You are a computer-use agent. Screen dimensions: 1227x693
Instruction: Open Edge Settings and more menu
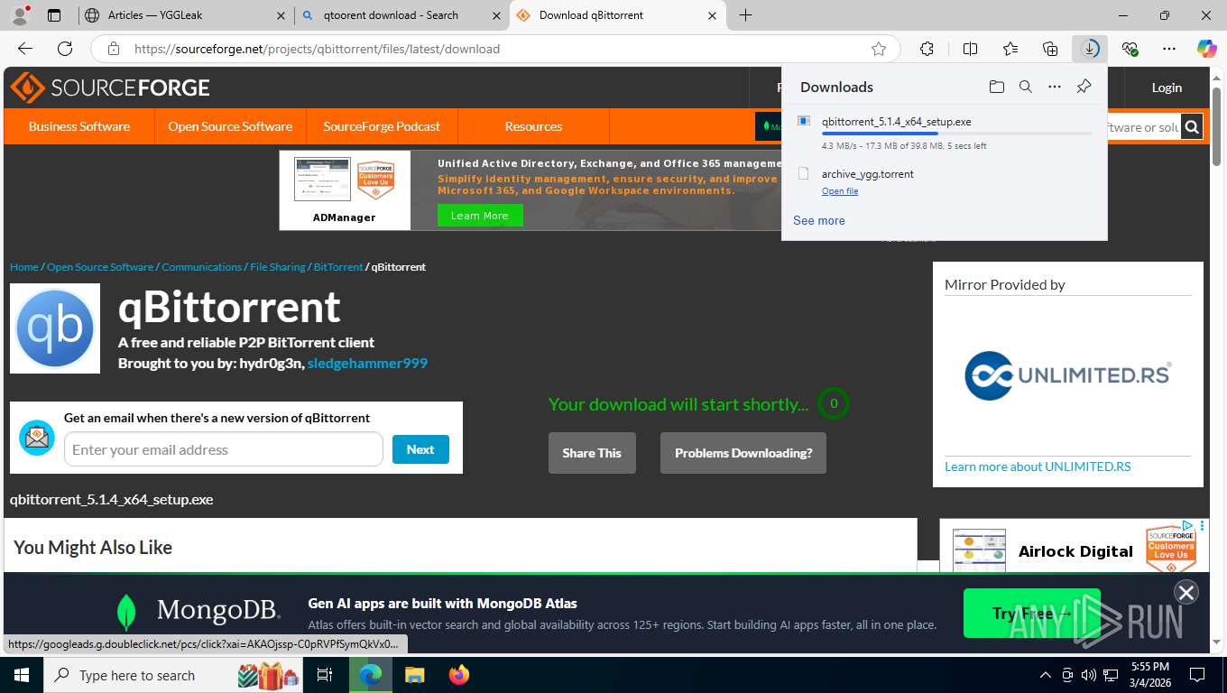[x=1169, y=49]
